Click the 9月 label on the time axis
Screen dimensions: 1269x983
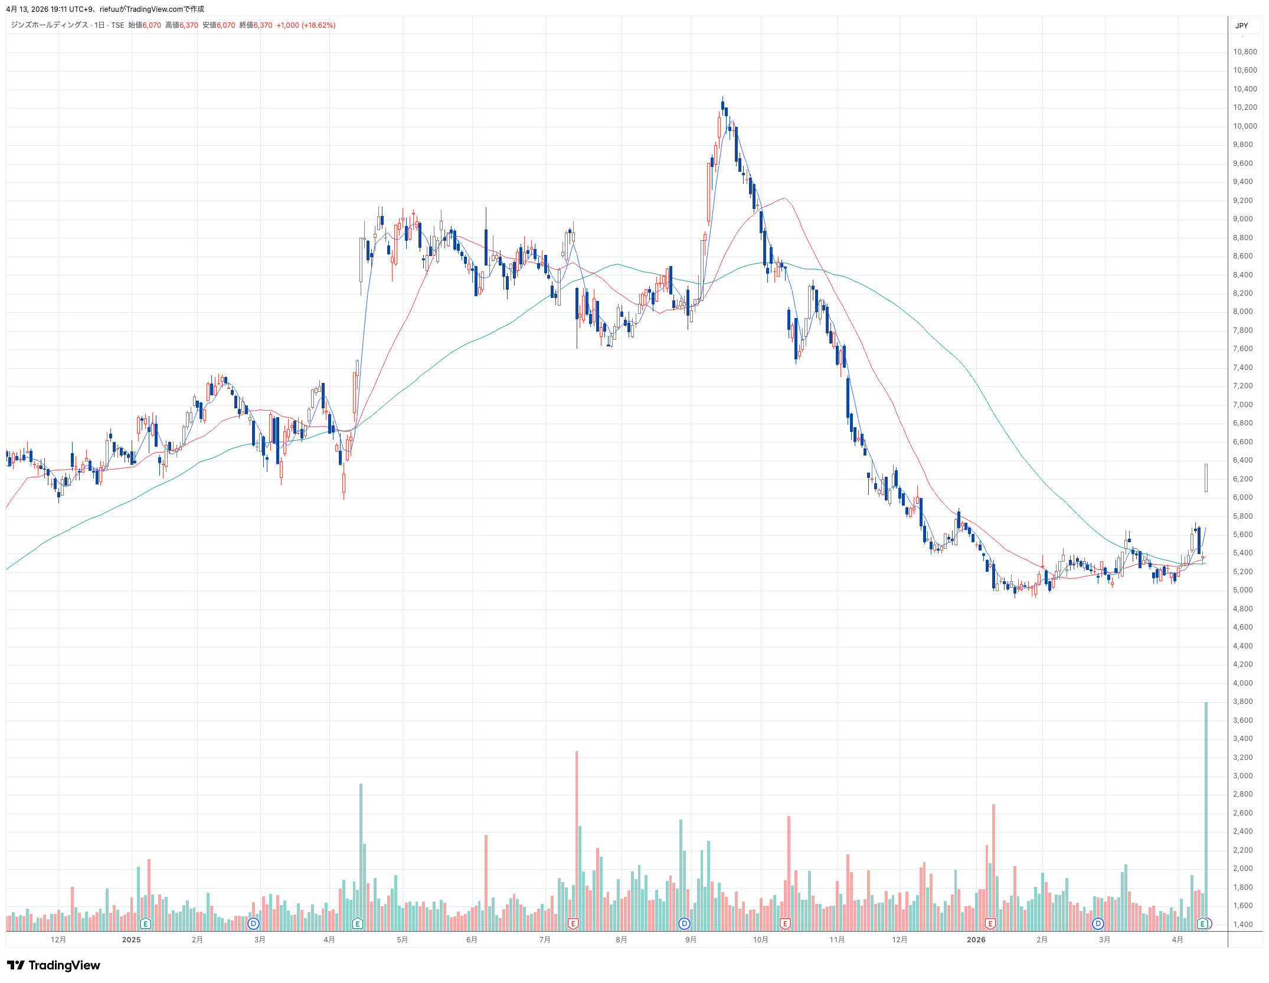coord(691,940)
